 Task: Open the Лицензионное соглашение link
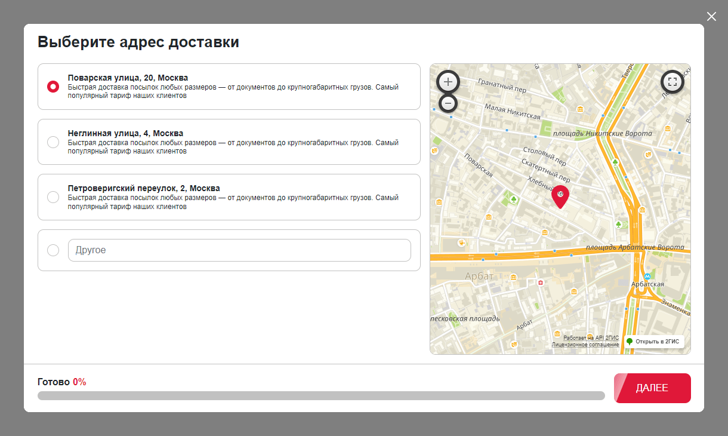(x=585, y=345)
